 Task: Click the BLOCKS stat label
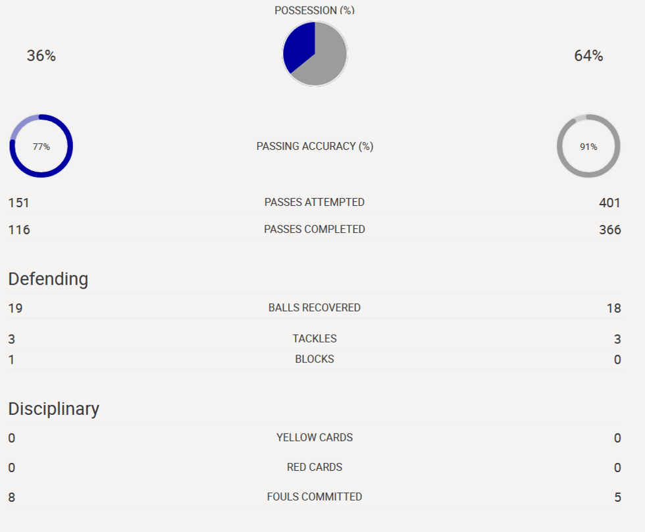[x=315, y=359]
